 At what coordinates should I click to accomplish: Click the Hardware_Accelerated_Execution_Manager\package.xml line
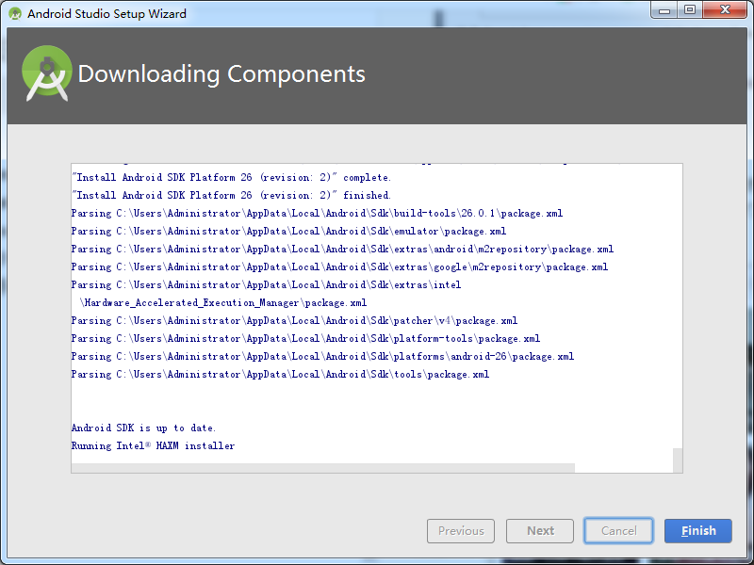coord(223,302)
